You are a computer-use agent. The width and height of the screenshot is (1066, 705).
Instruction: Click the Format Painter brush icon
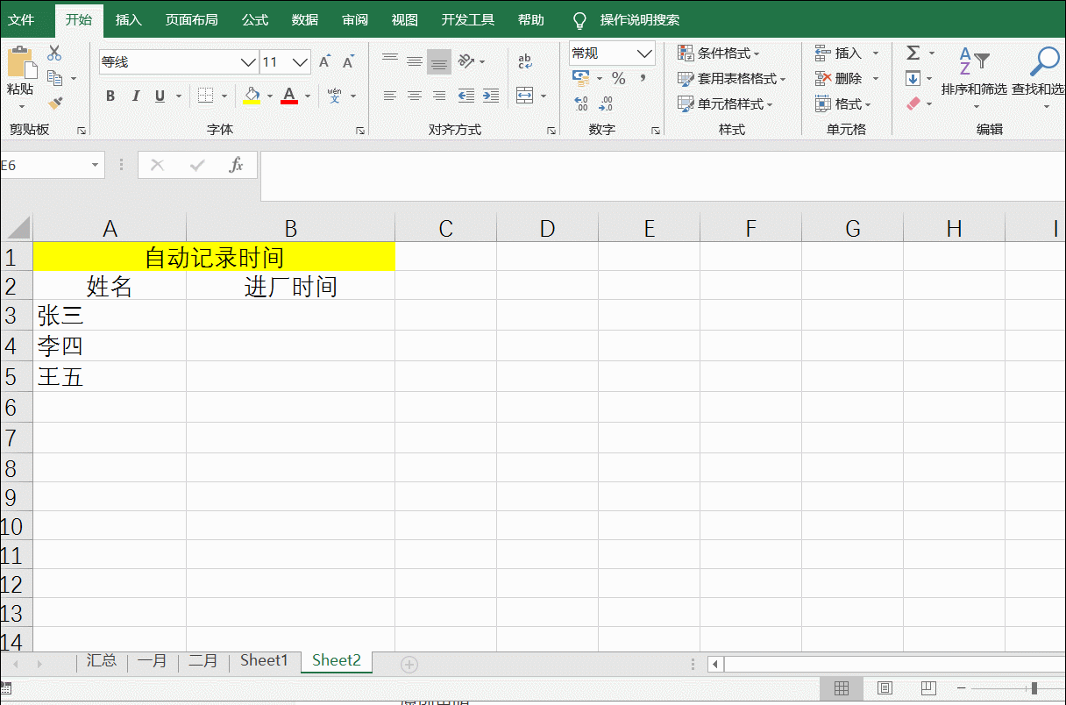(x=55, y=103)
